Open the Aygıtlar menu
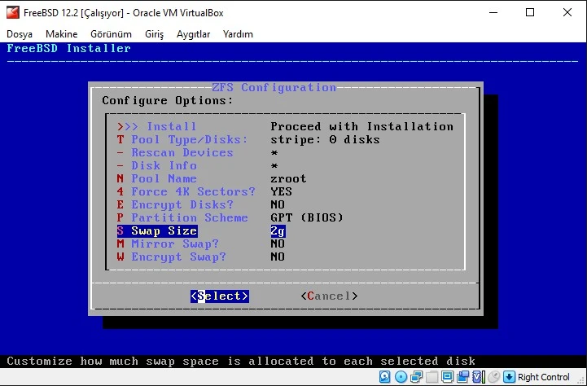Image resolution: width=587 pixels, height=386 pixels. tap(193, 34)
